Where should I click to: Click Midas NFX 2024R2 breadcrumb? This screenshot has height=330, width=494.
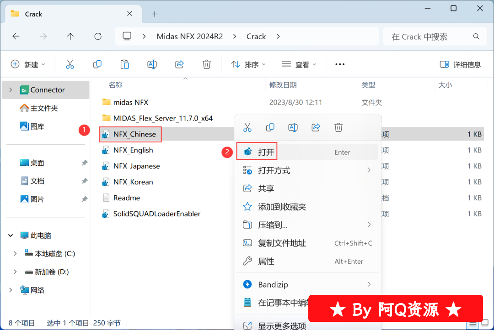point(190,37)
